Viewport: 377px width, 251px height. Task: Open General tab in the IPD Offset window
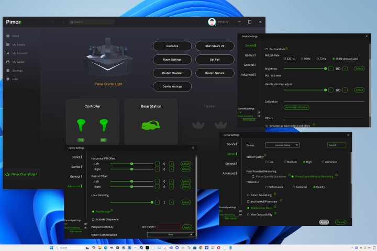point(76,177)
